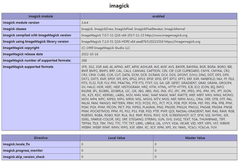Viewport: 239px width, 162px height.
Task: Click the release date 2022-10-16
Action: pos(90,54)
